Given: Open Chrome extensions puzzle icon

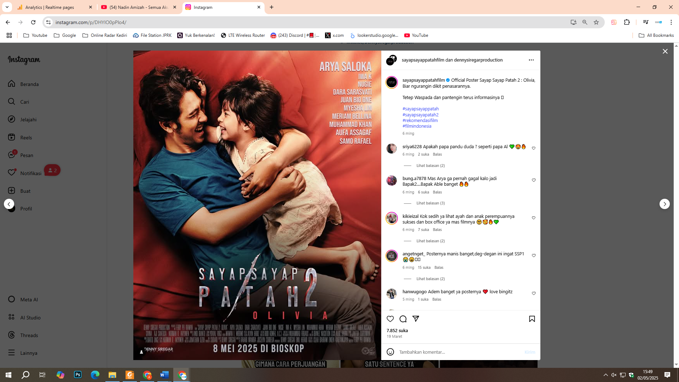Looking at the screenshot, I should [627, 22].
